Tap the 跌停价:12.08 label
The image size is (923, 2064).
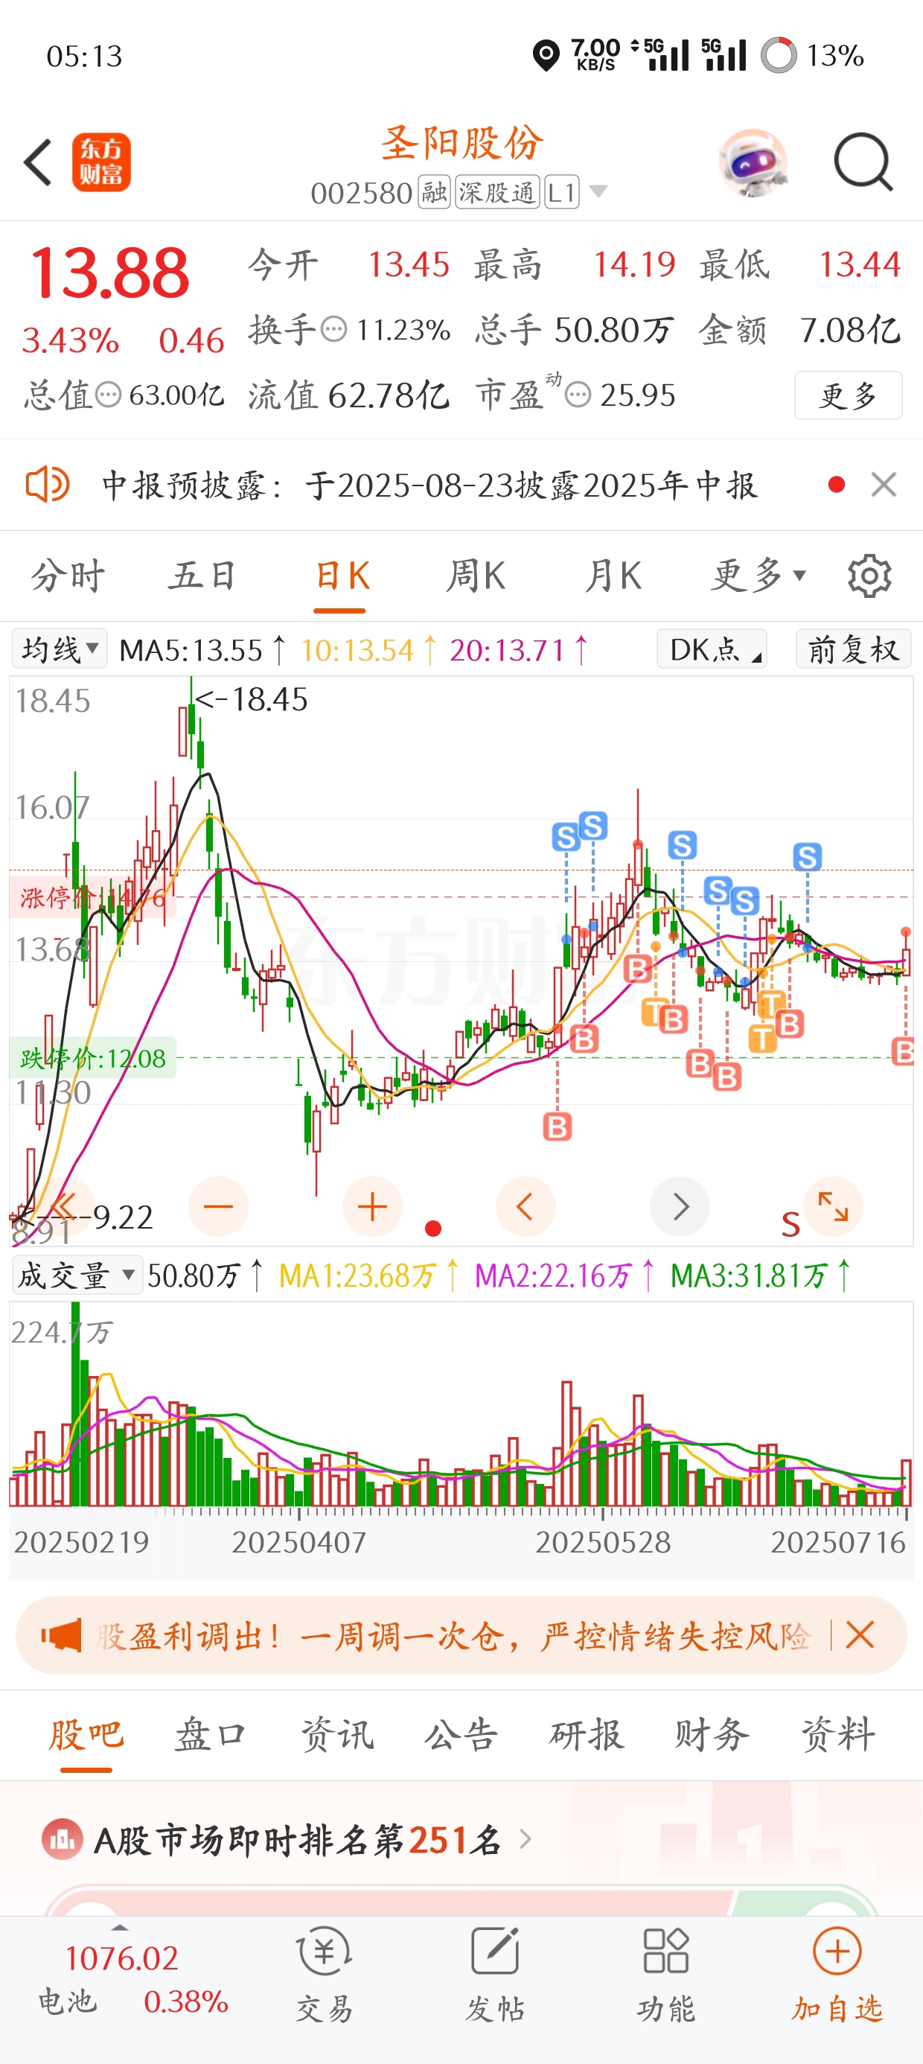pyautogui.click(x=93, y=1059)
